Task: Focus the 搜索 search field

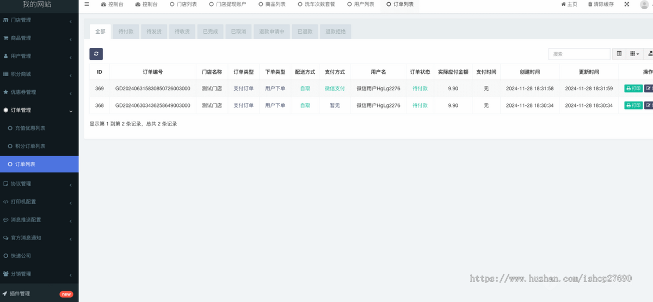Action: (580, 54)
